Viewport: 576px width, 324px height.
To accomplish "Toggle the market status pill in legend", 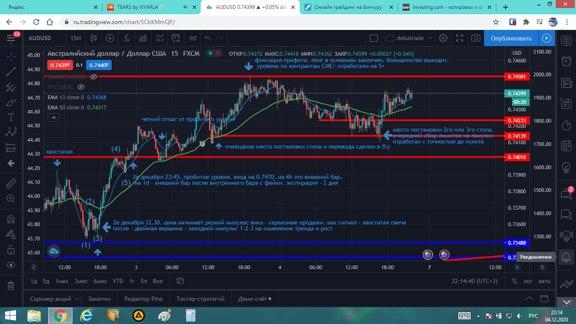I will pyautogui.click(x=214, y=54).
